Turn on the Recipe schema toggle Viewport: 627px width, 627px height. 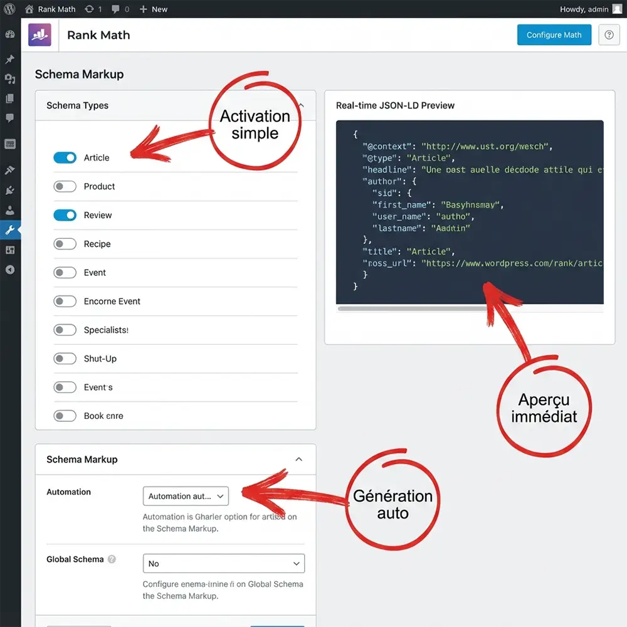[65, 243]
